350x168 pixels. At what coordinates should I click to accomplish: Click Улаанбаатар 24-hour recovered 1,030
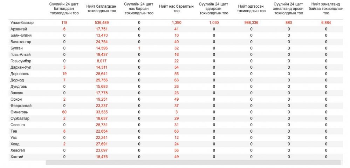click(214, 22)
